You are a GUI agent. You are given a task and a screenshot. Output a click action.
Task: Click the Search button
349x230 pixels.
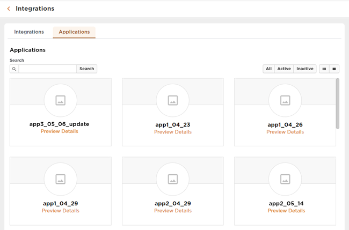[87, 69]
